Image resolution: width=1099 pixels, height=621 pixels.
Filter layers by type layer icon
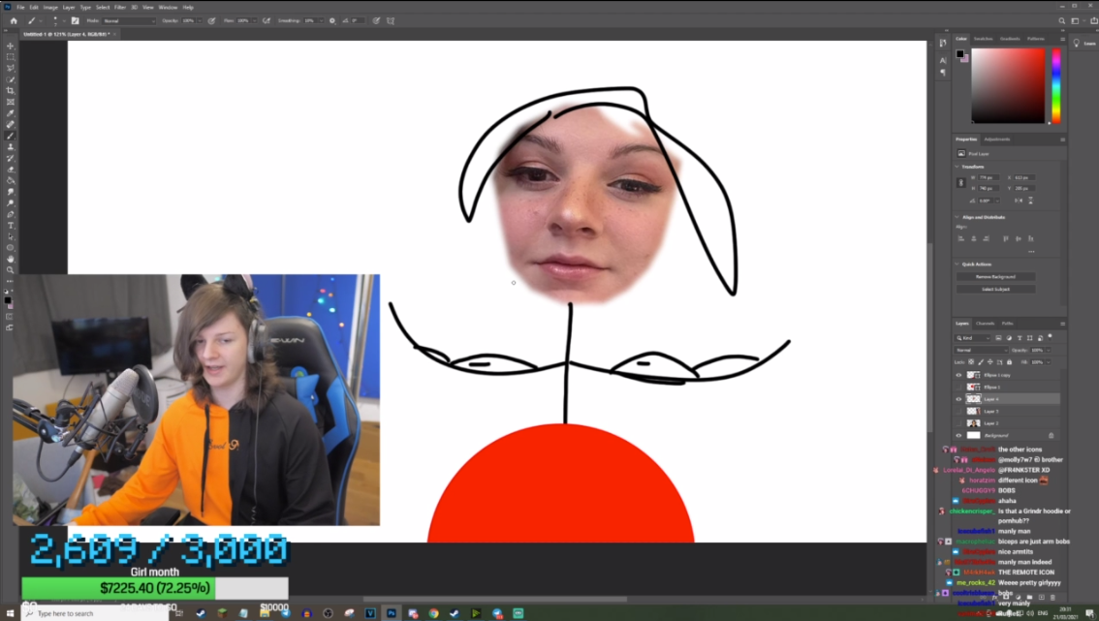1020,338
